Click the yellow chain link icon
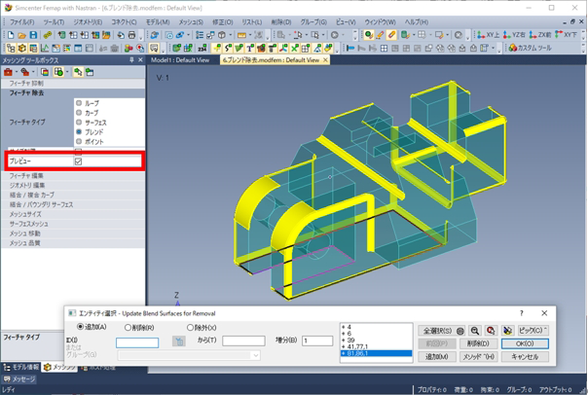The height and width of the screenshot is (395, 588). (x=48, y=35)
